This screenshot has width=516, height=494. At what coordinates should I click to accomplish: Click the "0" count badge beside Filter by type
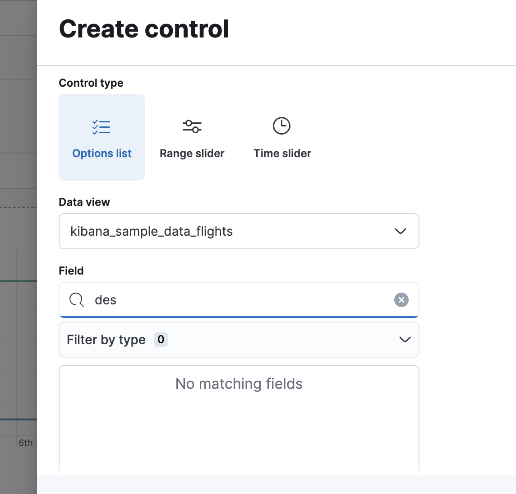161,340
